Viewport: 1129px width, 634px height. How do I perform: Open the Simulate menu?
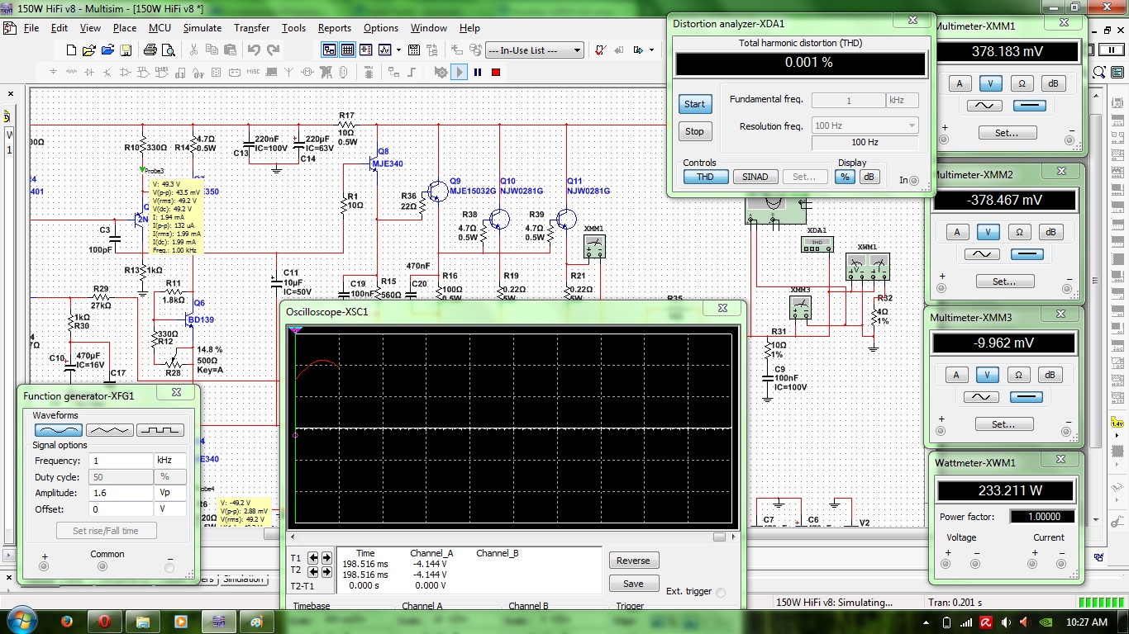coord(202,28)
